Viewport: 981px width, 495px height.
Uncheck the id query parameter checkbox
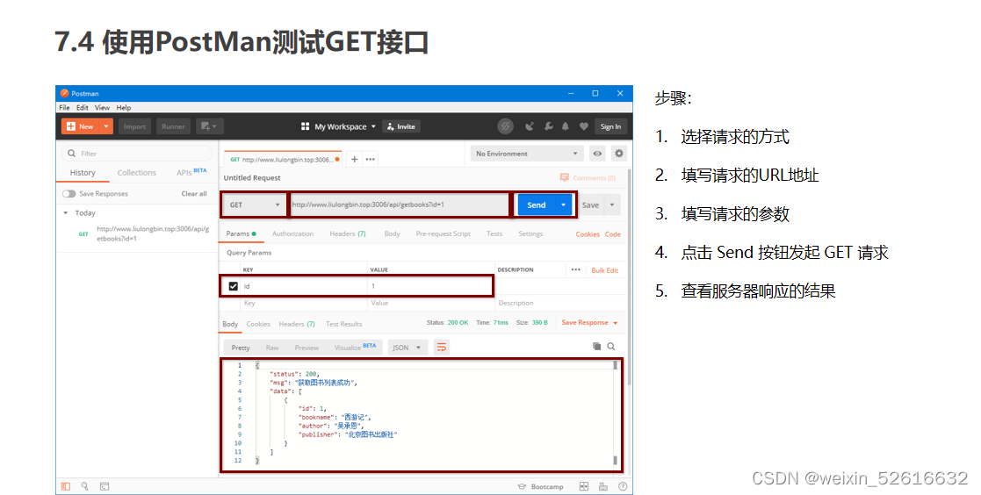tap(234, 286)
